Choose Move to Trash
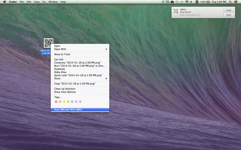Screen dimensions: 241x150 coord(80,54)
